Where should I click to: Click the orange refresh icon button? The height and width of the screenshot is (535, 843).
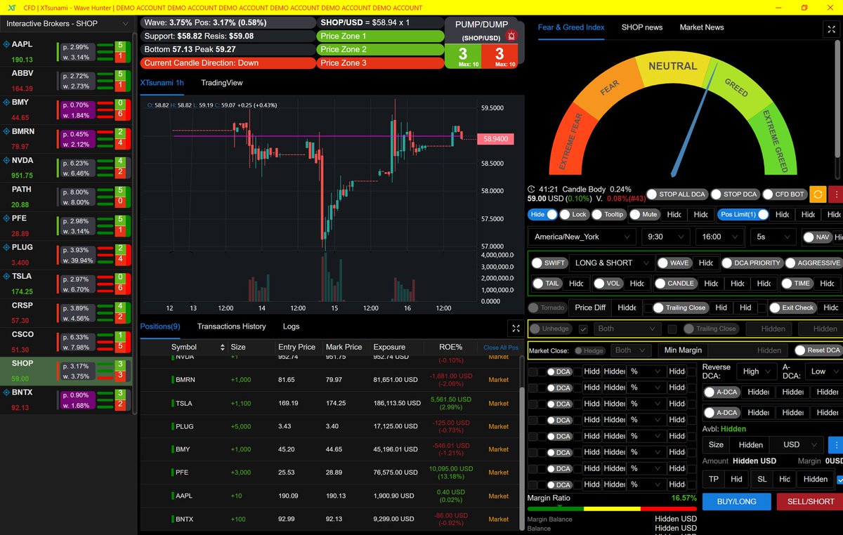(x=818, y=194)
